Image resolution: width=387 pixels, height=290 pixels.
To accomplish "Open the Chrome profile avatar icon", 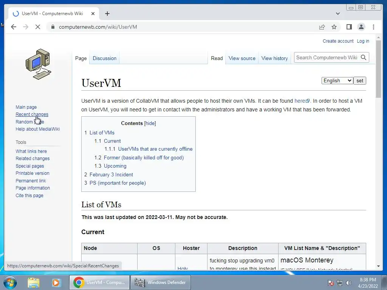I will tap(361, 27).
